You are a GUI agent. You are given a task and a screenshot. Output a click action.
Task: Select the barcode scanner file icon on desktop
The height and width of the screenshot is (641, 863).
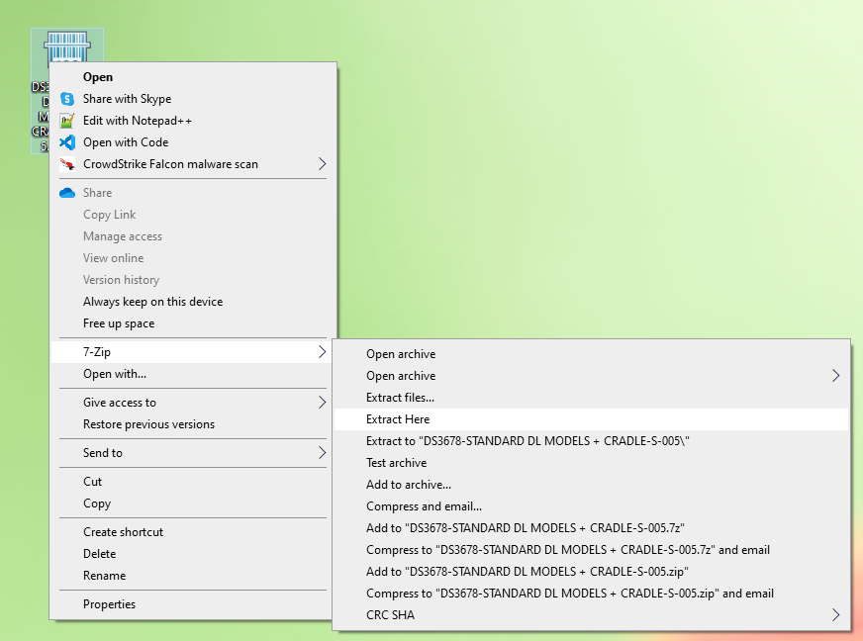(66, 45)
